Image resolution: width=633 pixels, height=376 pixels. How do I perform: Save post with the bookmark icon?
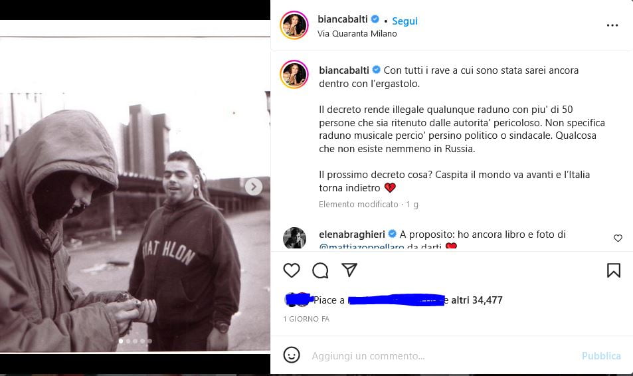tap(614, 270)
